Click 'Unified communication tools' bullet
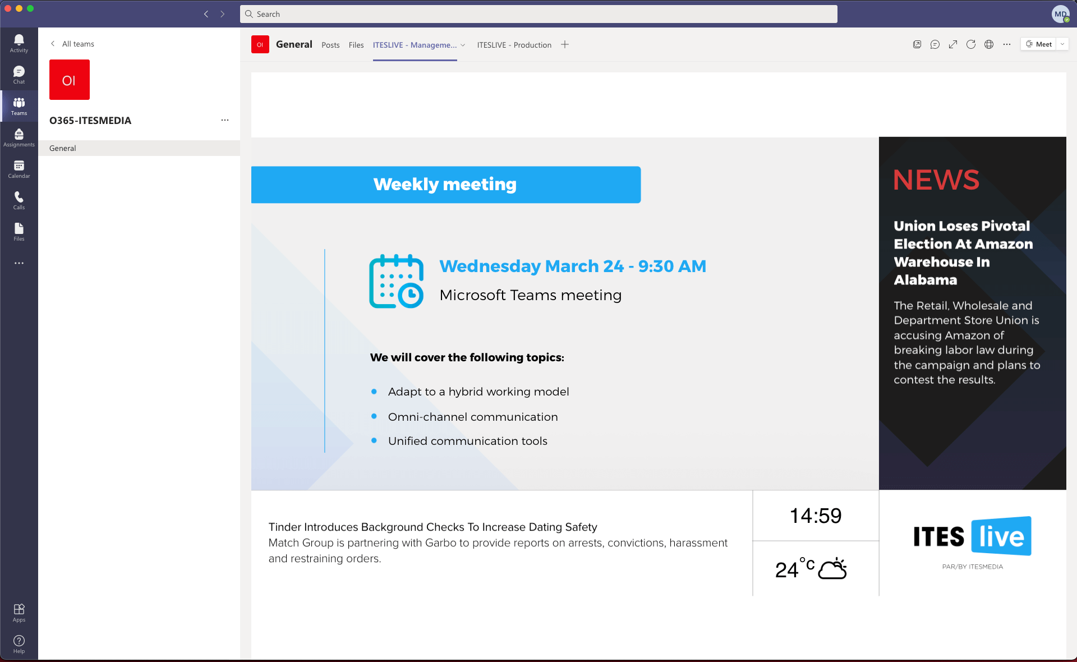Screen dimensions: 1077x662 coord(468,441)
